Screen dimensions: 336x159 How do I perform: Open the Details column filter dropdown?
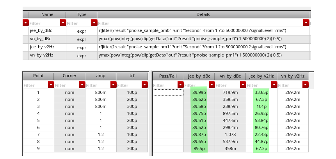pyautogui.click(x=306, y=23)
